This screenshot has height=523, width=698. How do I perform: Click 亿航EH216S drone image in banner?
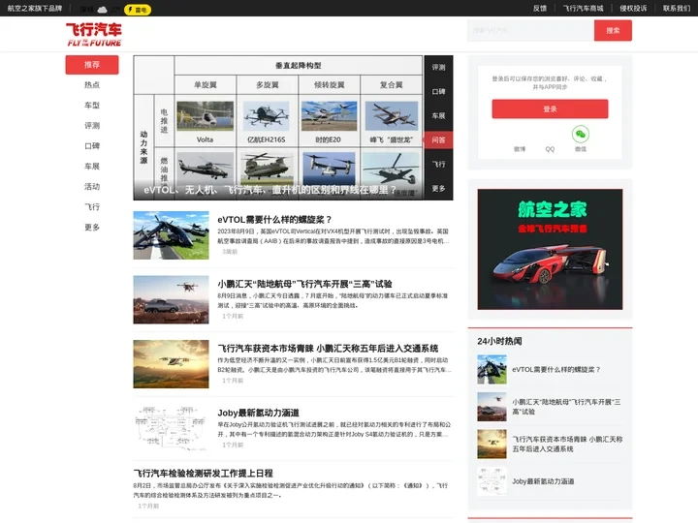[267, 116]
